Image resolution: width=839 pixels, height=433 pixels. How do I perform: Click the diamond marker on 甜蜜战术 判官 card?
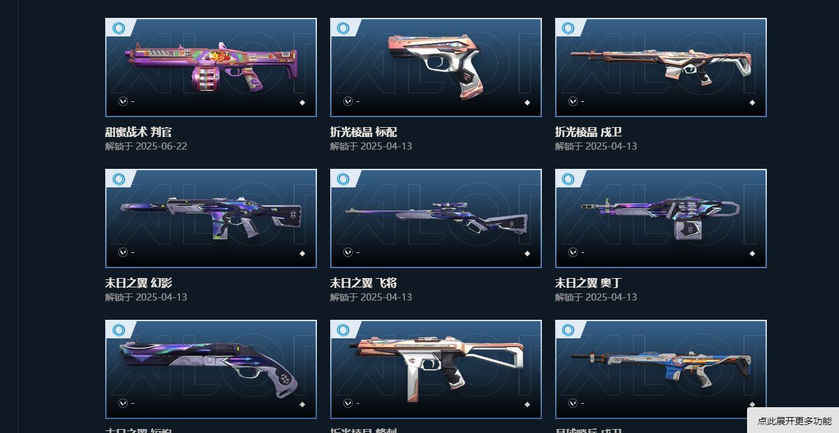pyautogui.click(x=302, y=103)
